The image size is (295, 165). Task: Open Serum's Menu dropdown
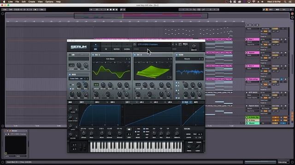point(185,44)
